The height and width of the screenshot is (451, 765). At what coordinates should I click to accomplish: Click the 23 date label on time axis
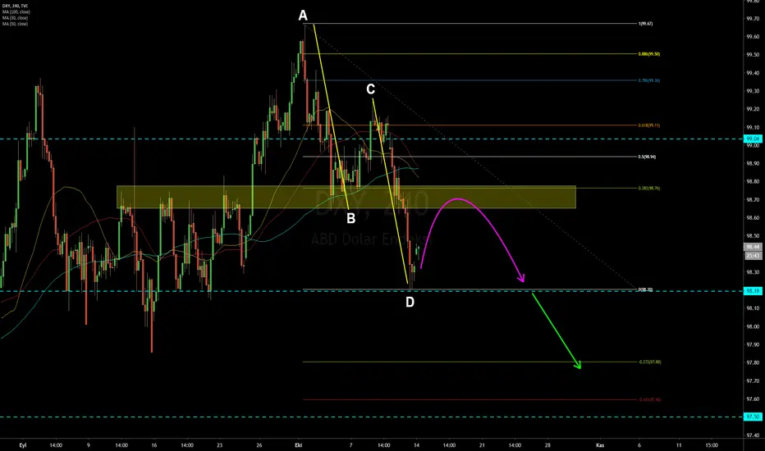pyautogui.click(x=219, y=445)
